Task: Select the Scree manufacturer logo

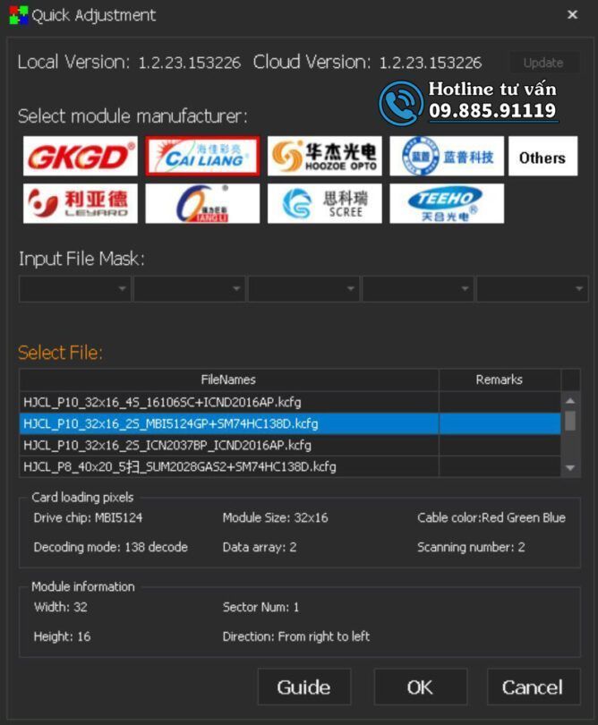Action: click(x=324, y=203)
